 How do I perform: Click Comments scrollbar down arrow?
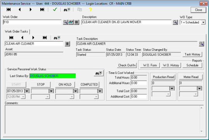pyautogui.click(x=201, y=131)
